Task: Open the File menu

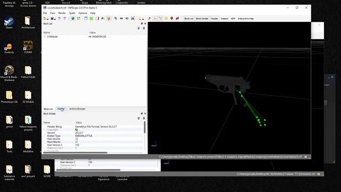Action: coord(45,13)
